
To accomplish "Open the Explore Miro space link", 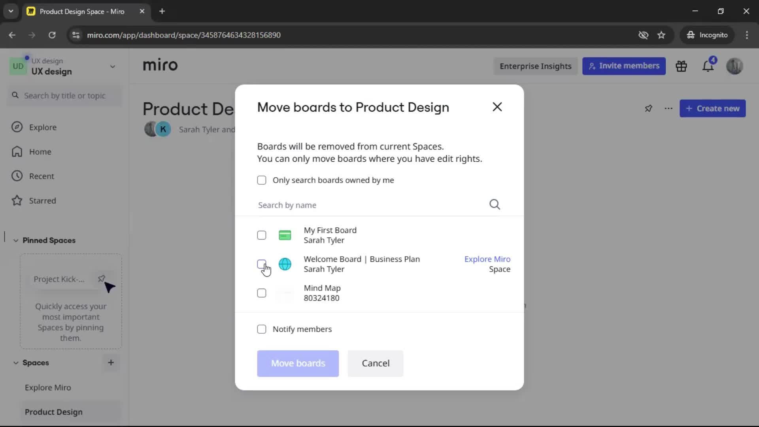I will point(487,259).
